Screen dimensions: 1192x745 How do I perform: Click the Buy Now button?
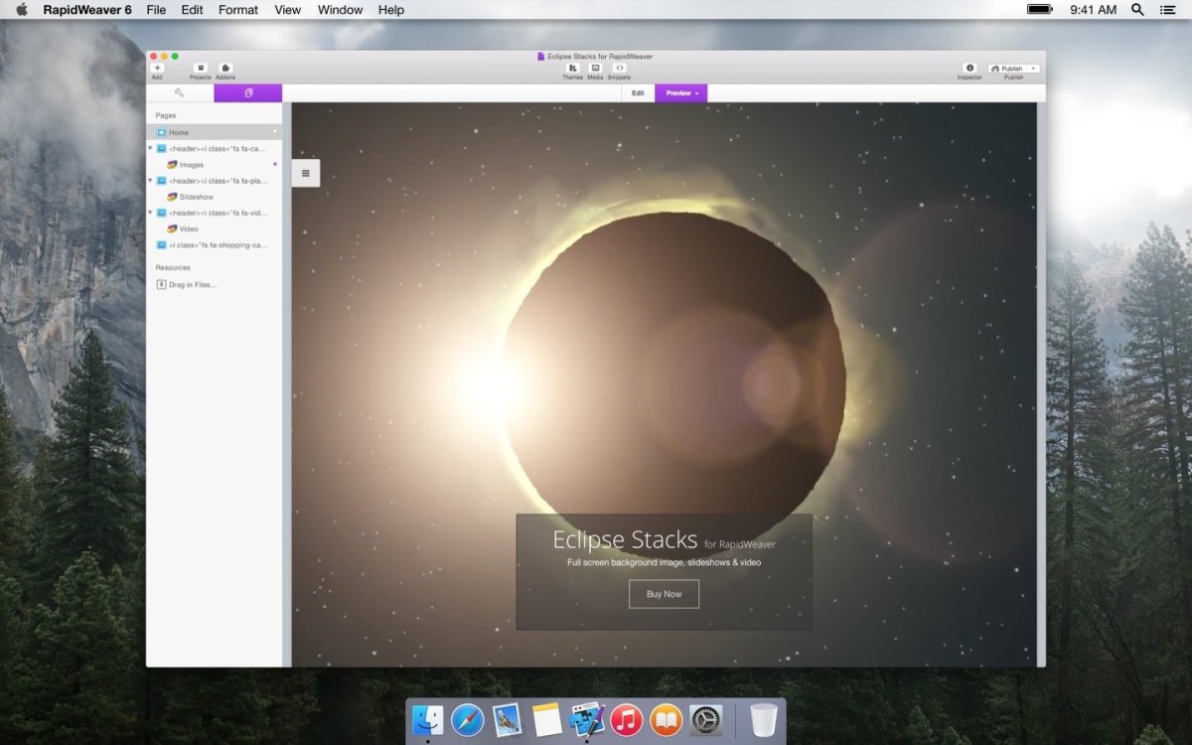point(664,594)
